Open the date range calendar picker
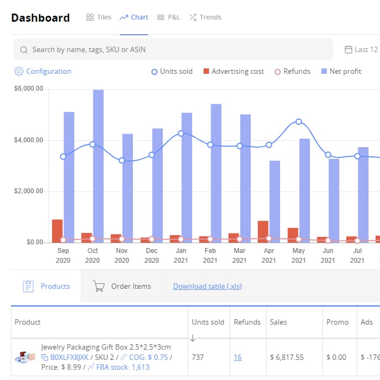 (x=349, y=50)
